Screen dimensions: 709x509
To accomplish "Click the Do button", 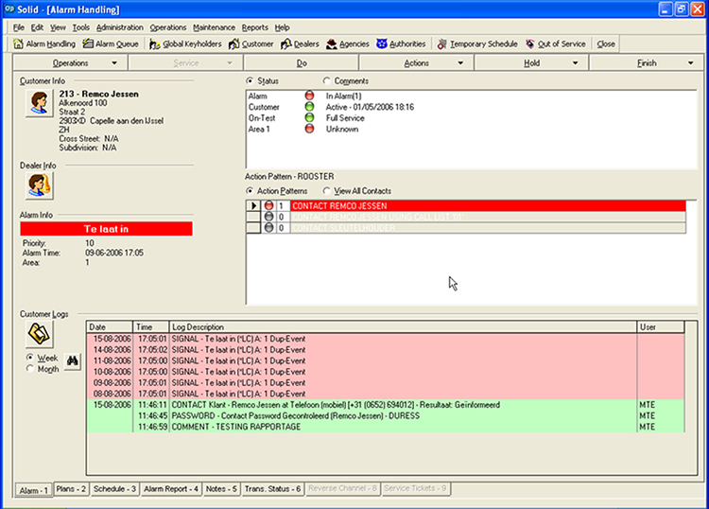I will 302,63.
